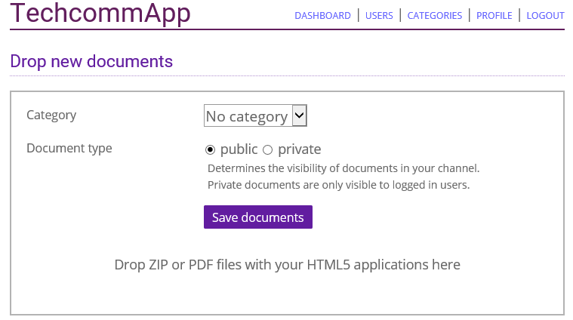Open the Profile page

pos(494,16)
